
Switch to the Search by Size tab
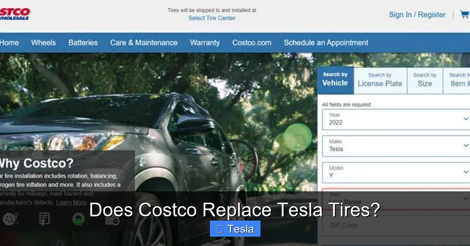tap(425, 80)
